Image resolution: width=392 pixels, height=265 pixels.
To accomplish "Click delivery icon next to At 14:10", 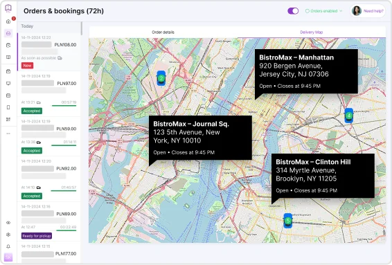I will 39,188.
